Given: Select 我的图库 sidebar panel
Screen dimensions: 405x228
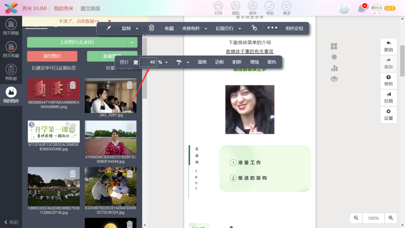Looking at the screenshot, I should point(11,95).
